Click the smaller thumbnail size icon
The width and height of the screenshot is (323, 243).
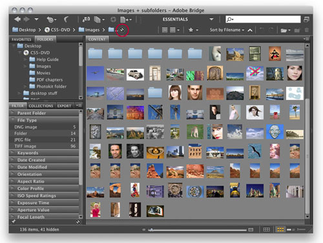click(144, 230)
